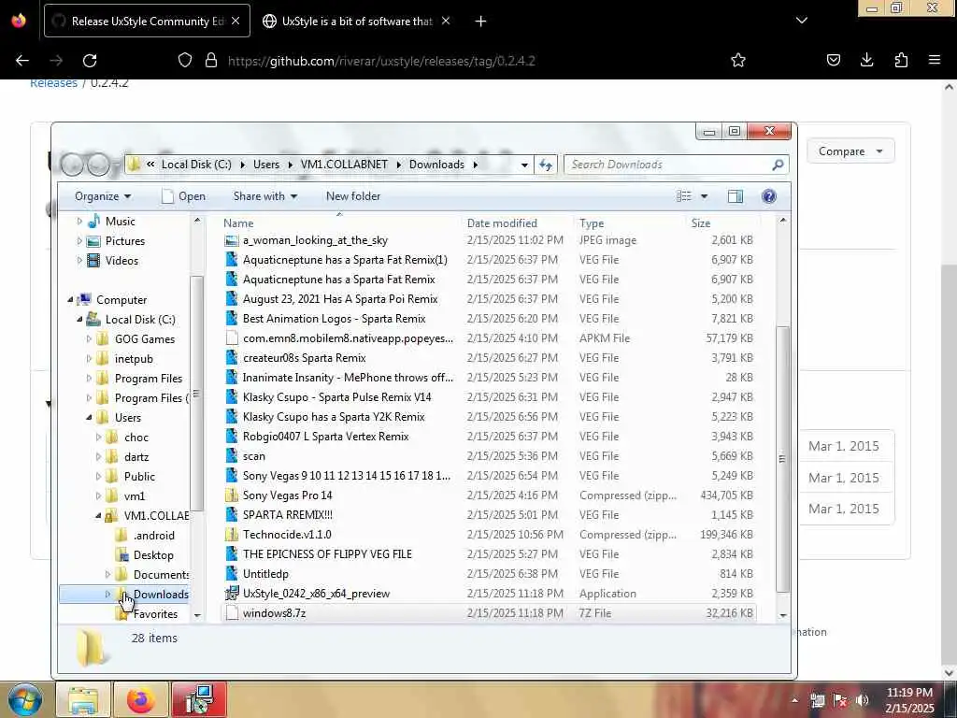Open a new Firefox tab with plus
This screenshot has height=718, width=957.
480,22
